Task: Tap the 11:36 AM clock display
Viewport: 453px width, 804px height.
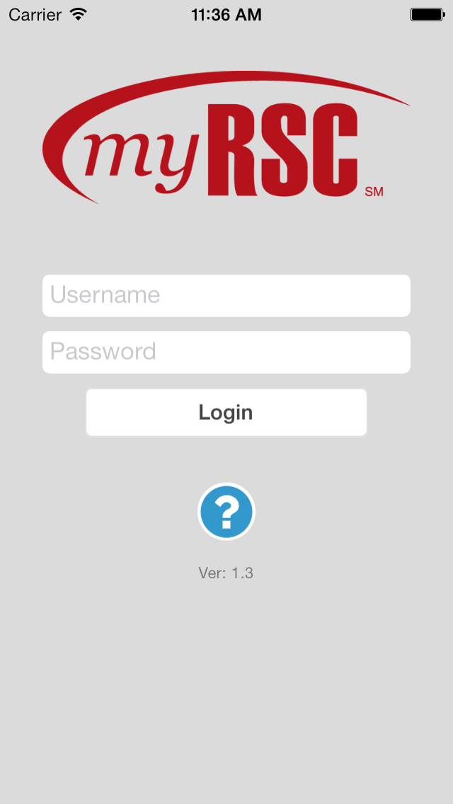Action: coord(226,14)
